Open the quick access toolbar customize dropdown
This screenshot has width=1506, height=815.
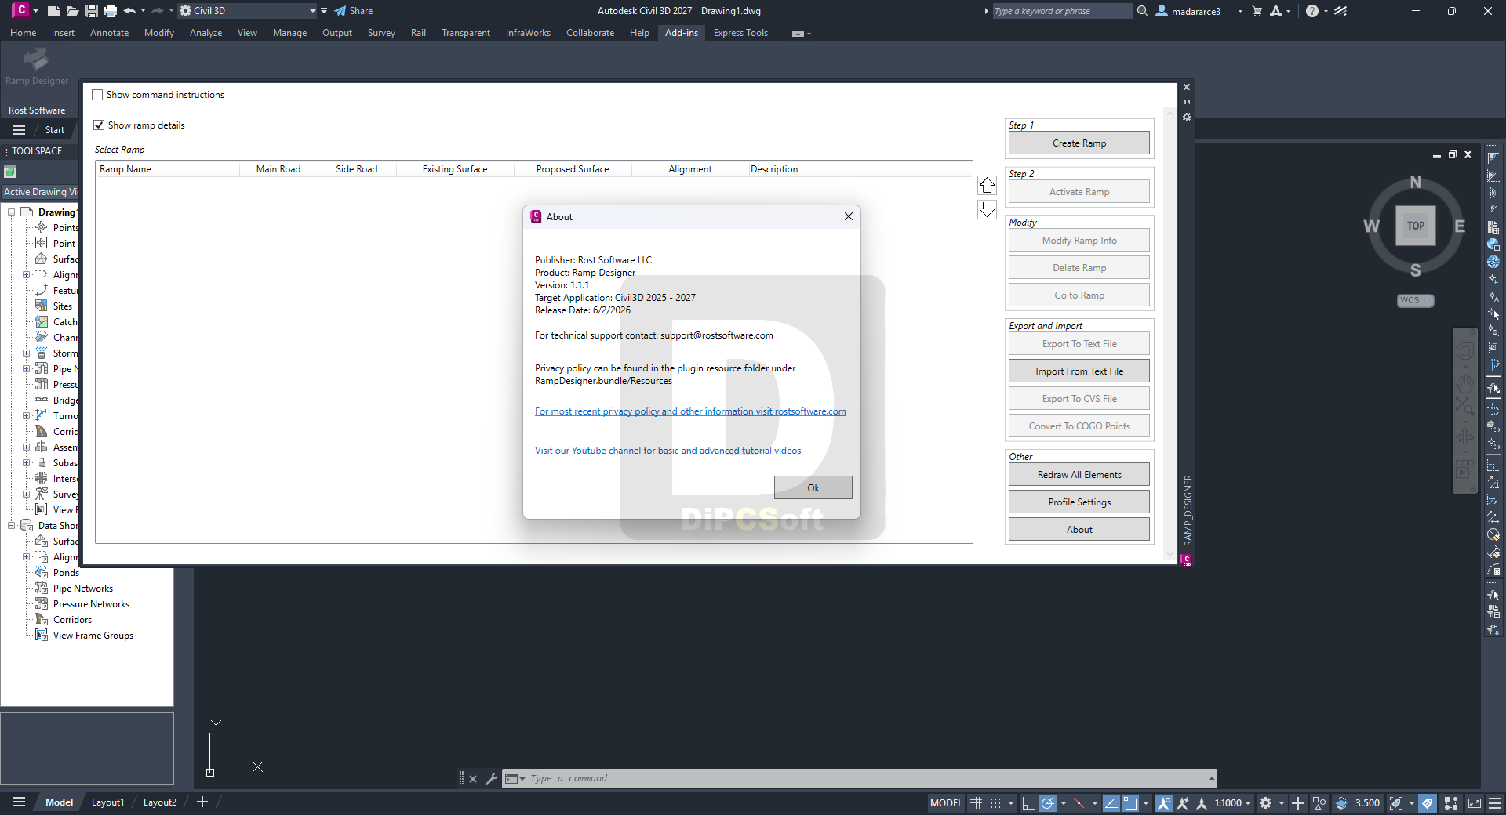324,11
